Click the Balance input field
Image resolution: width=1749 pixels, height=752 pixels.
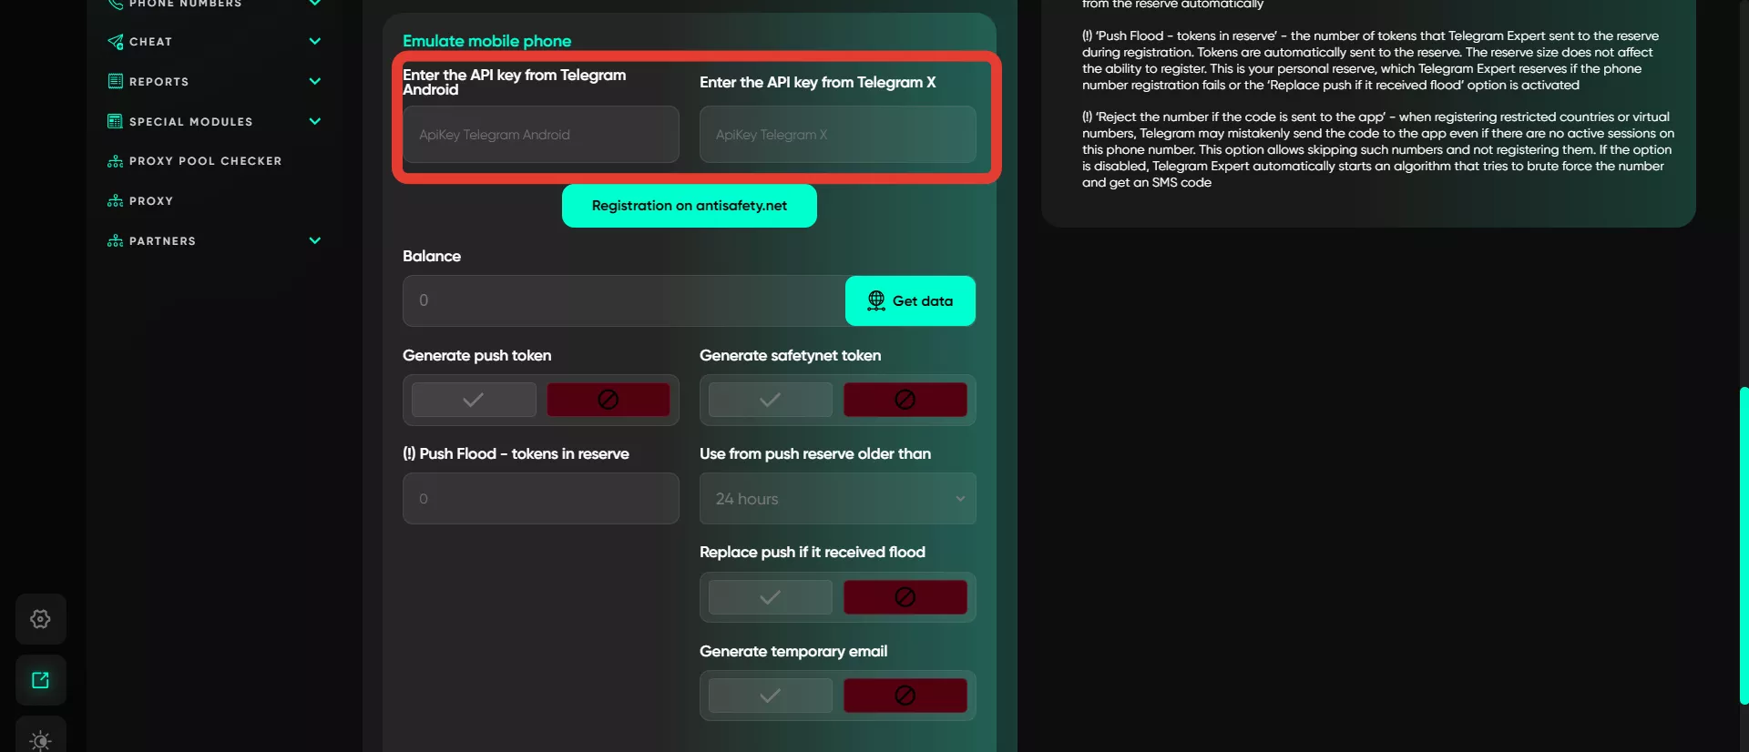(x=625, y=300)
